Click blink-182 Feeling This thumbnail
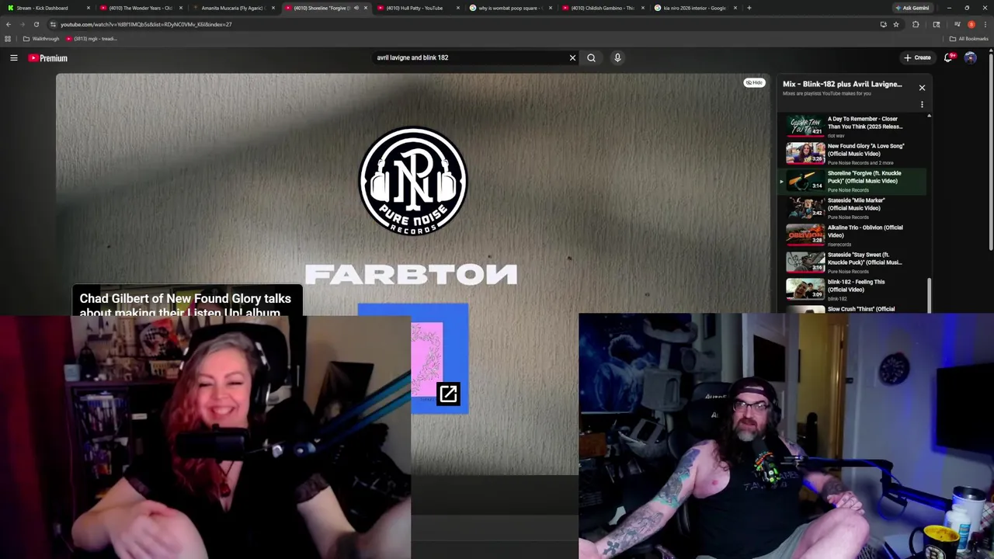Image resolution: width=994 pixels, height=559 pixels. click(x=805, y=289)
